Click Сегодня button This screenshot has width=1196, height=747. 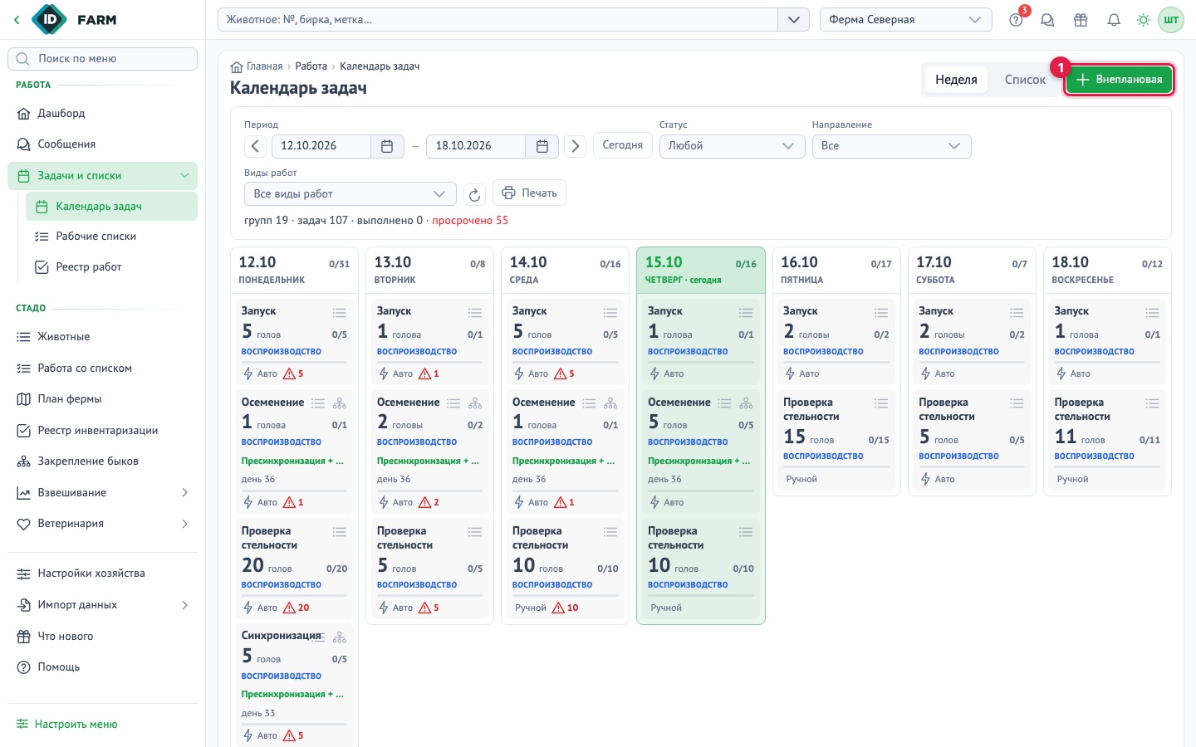coord(622,145)
